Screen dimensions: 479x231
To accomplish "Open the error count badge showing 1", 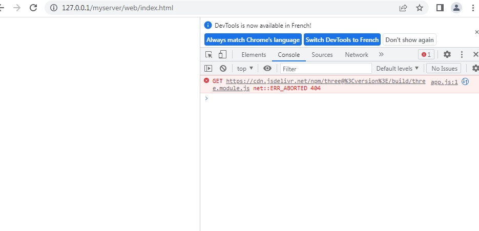I will point(426,55).
